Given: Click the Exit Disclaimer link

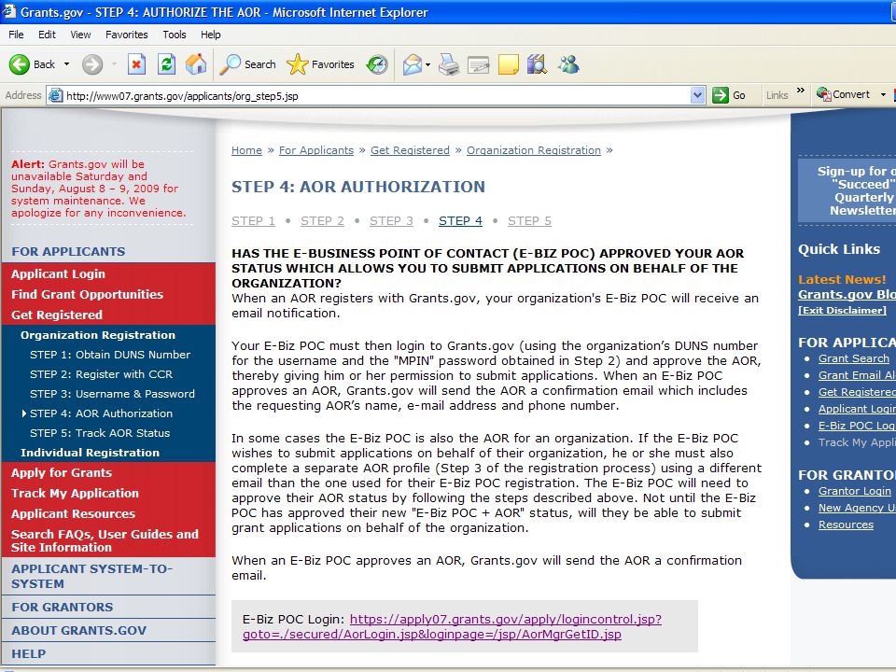Looking at the screenshot, I should click(x=842, y=310).
